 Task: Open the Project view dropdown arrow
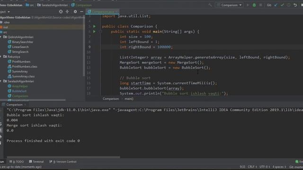(x=9, y=12)
